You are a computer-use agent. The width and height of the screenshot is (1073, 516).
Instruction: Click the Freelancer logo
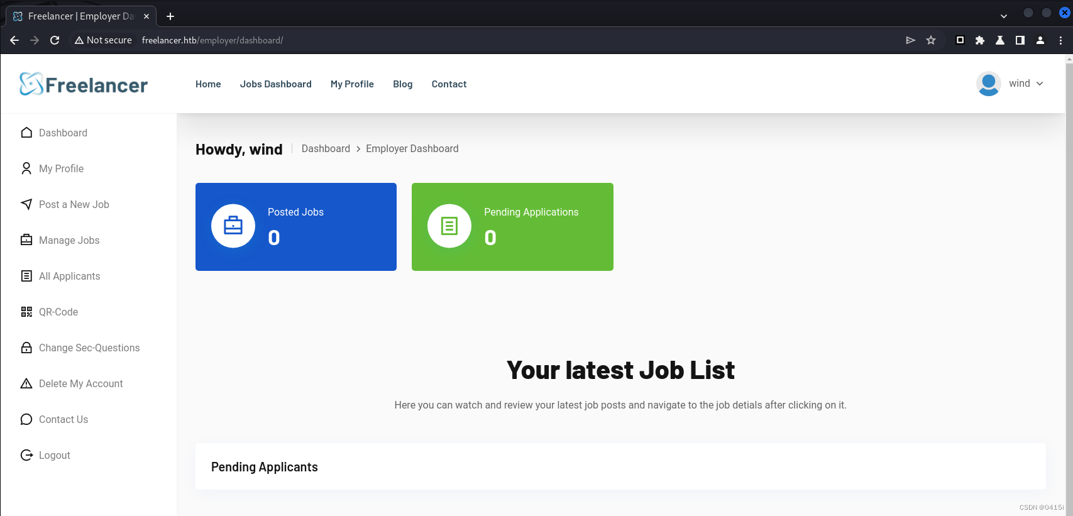(x=84, y=84)
